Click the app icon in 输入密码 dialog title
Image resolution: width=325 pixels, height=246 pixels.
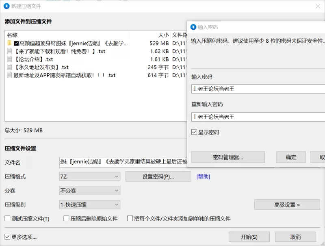(x=193, y=27)
